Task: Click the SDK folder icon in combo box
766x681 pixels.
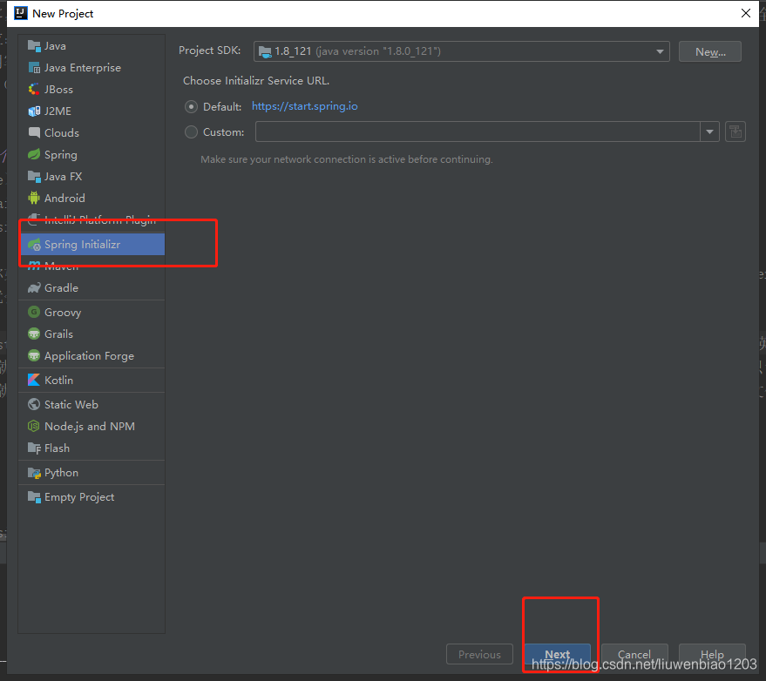Action: click(x=265, y=51)
